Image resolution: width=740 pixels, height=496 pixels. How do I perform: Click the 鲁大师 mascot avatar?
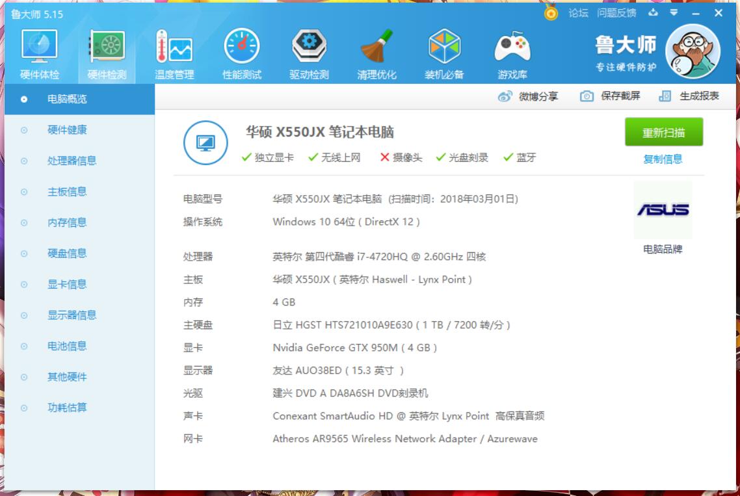pos(693,51)
